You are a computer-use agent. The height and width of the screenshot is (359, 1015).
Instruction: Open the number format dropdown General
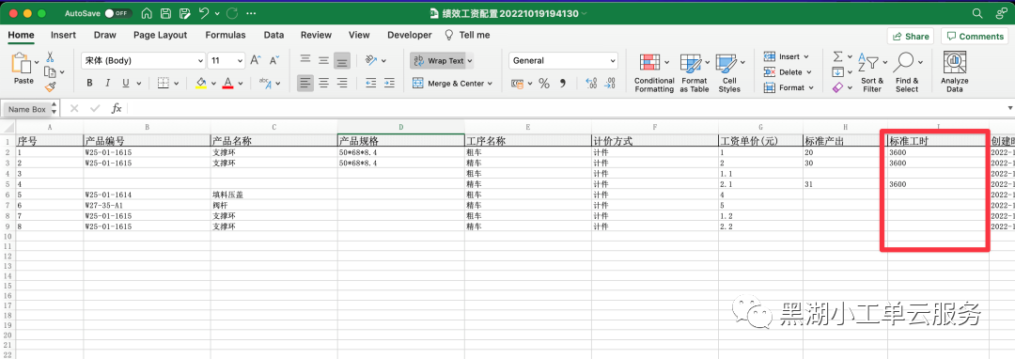pos(563,61)
